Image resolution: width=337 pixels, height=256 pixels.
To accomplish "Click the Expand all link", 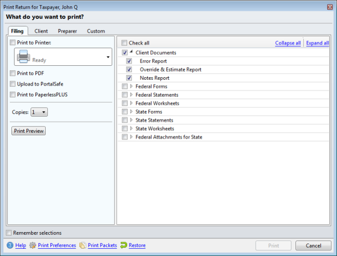I will point(317,43).
